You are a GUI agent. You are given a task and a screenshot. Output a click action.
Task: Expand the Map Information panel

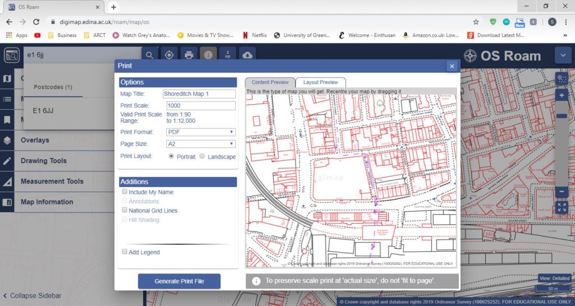tap(64, 202)
